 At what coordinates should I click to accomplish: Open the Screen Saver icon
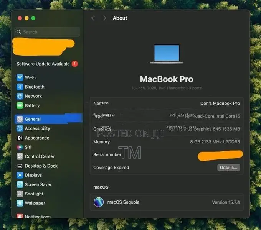pos(20,184)
